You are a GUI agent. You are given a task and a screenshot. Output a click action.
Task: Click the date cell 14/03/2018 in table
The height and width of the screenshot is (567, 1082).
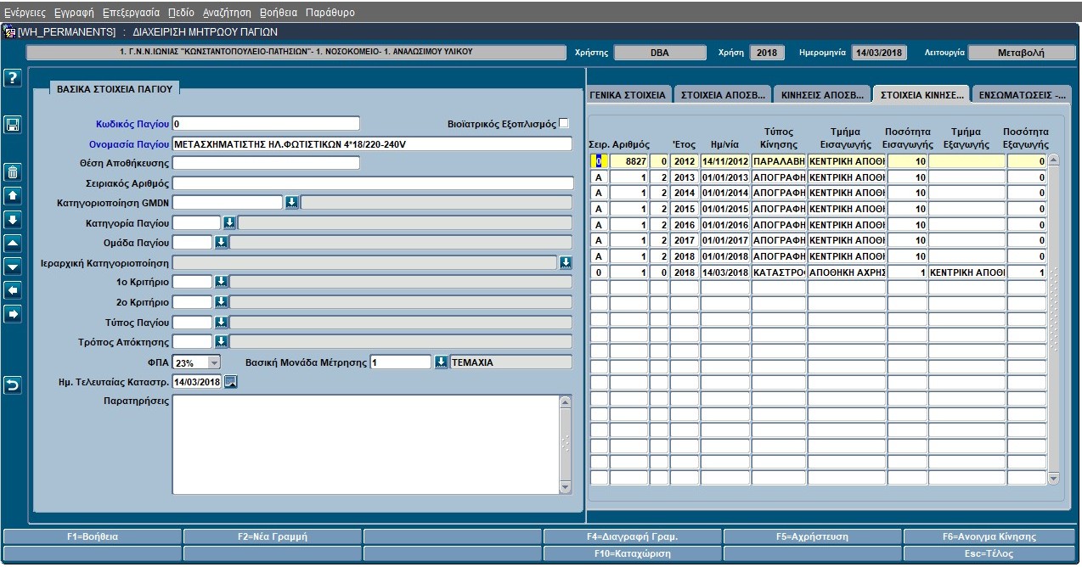[x=725, y=272]
